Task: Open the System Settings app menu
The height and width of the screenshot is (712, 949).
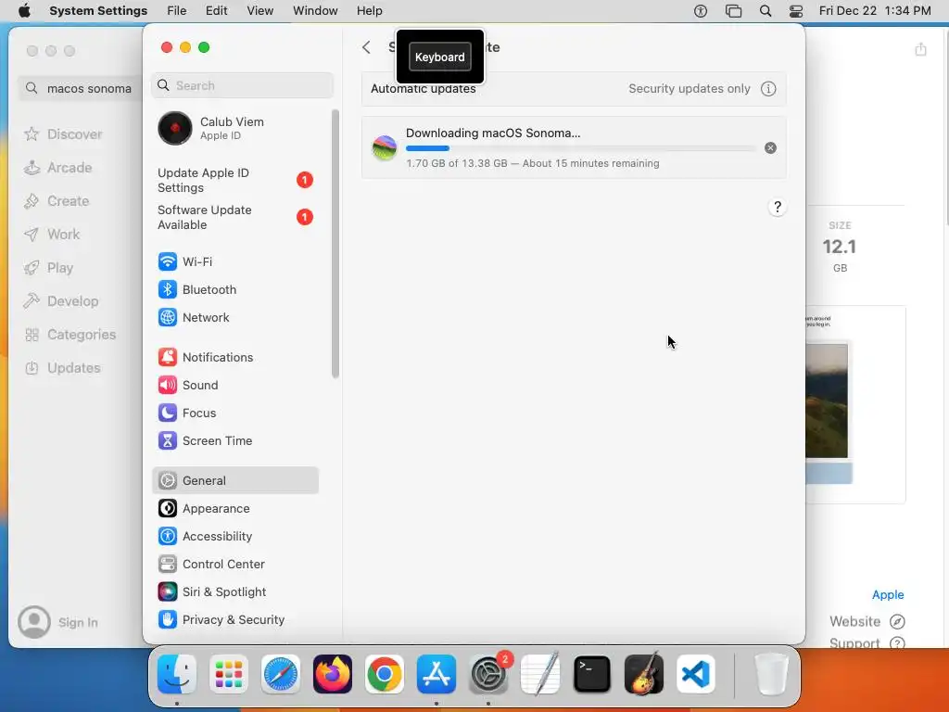Action: [98, 11]
